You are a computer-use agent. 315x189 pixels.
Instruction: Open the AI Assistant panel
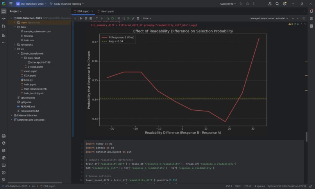[x=311, y=19]
